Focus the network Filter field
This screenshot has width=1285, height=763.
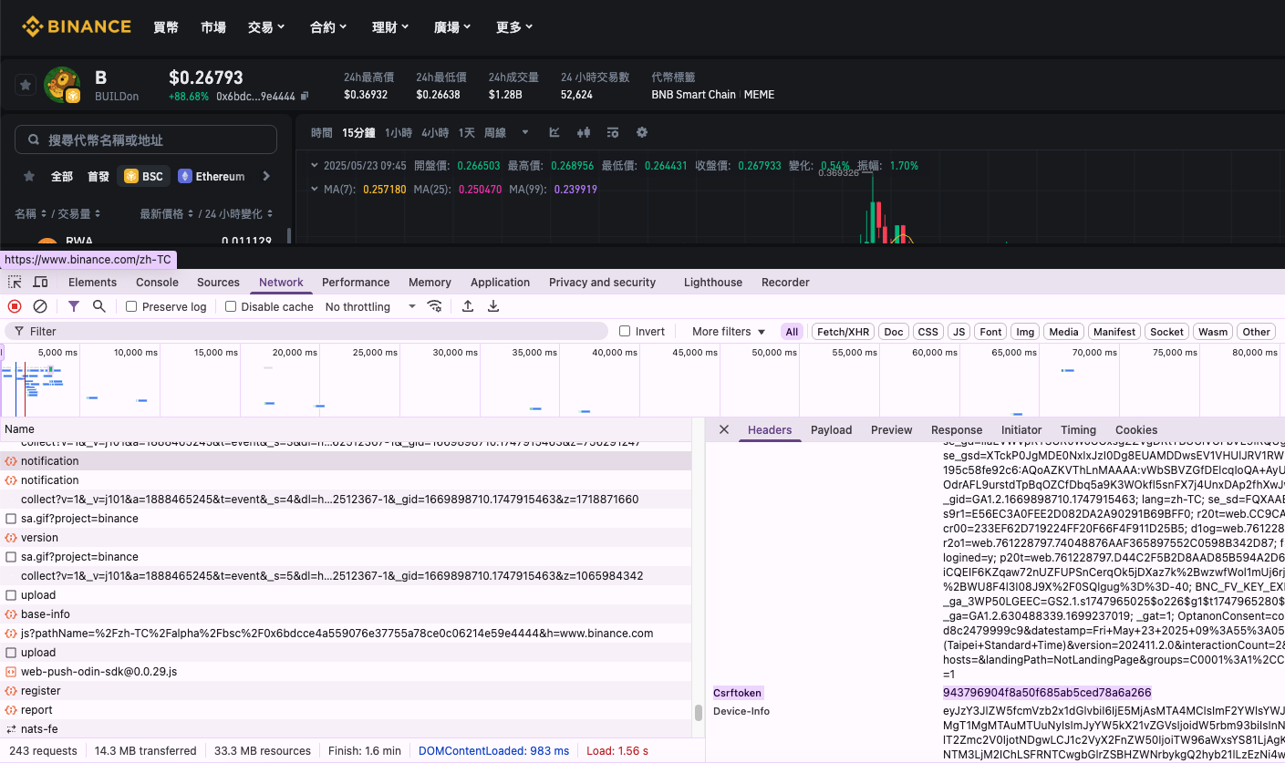(x=306, y=331)
